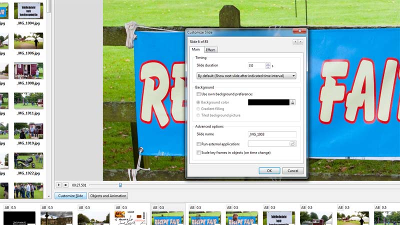Select Background color radio option
The height and width of the screenshot is (225, 400).
pyautogui.click(x=198, y=102)
